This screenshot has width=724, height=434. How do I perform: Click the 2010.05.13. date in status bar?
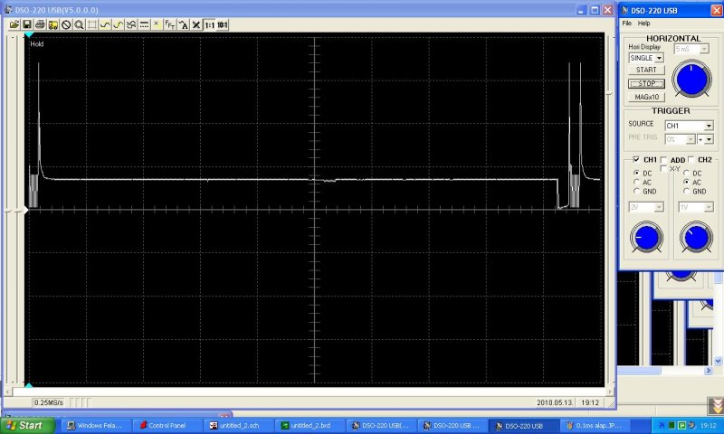point(555,402)
